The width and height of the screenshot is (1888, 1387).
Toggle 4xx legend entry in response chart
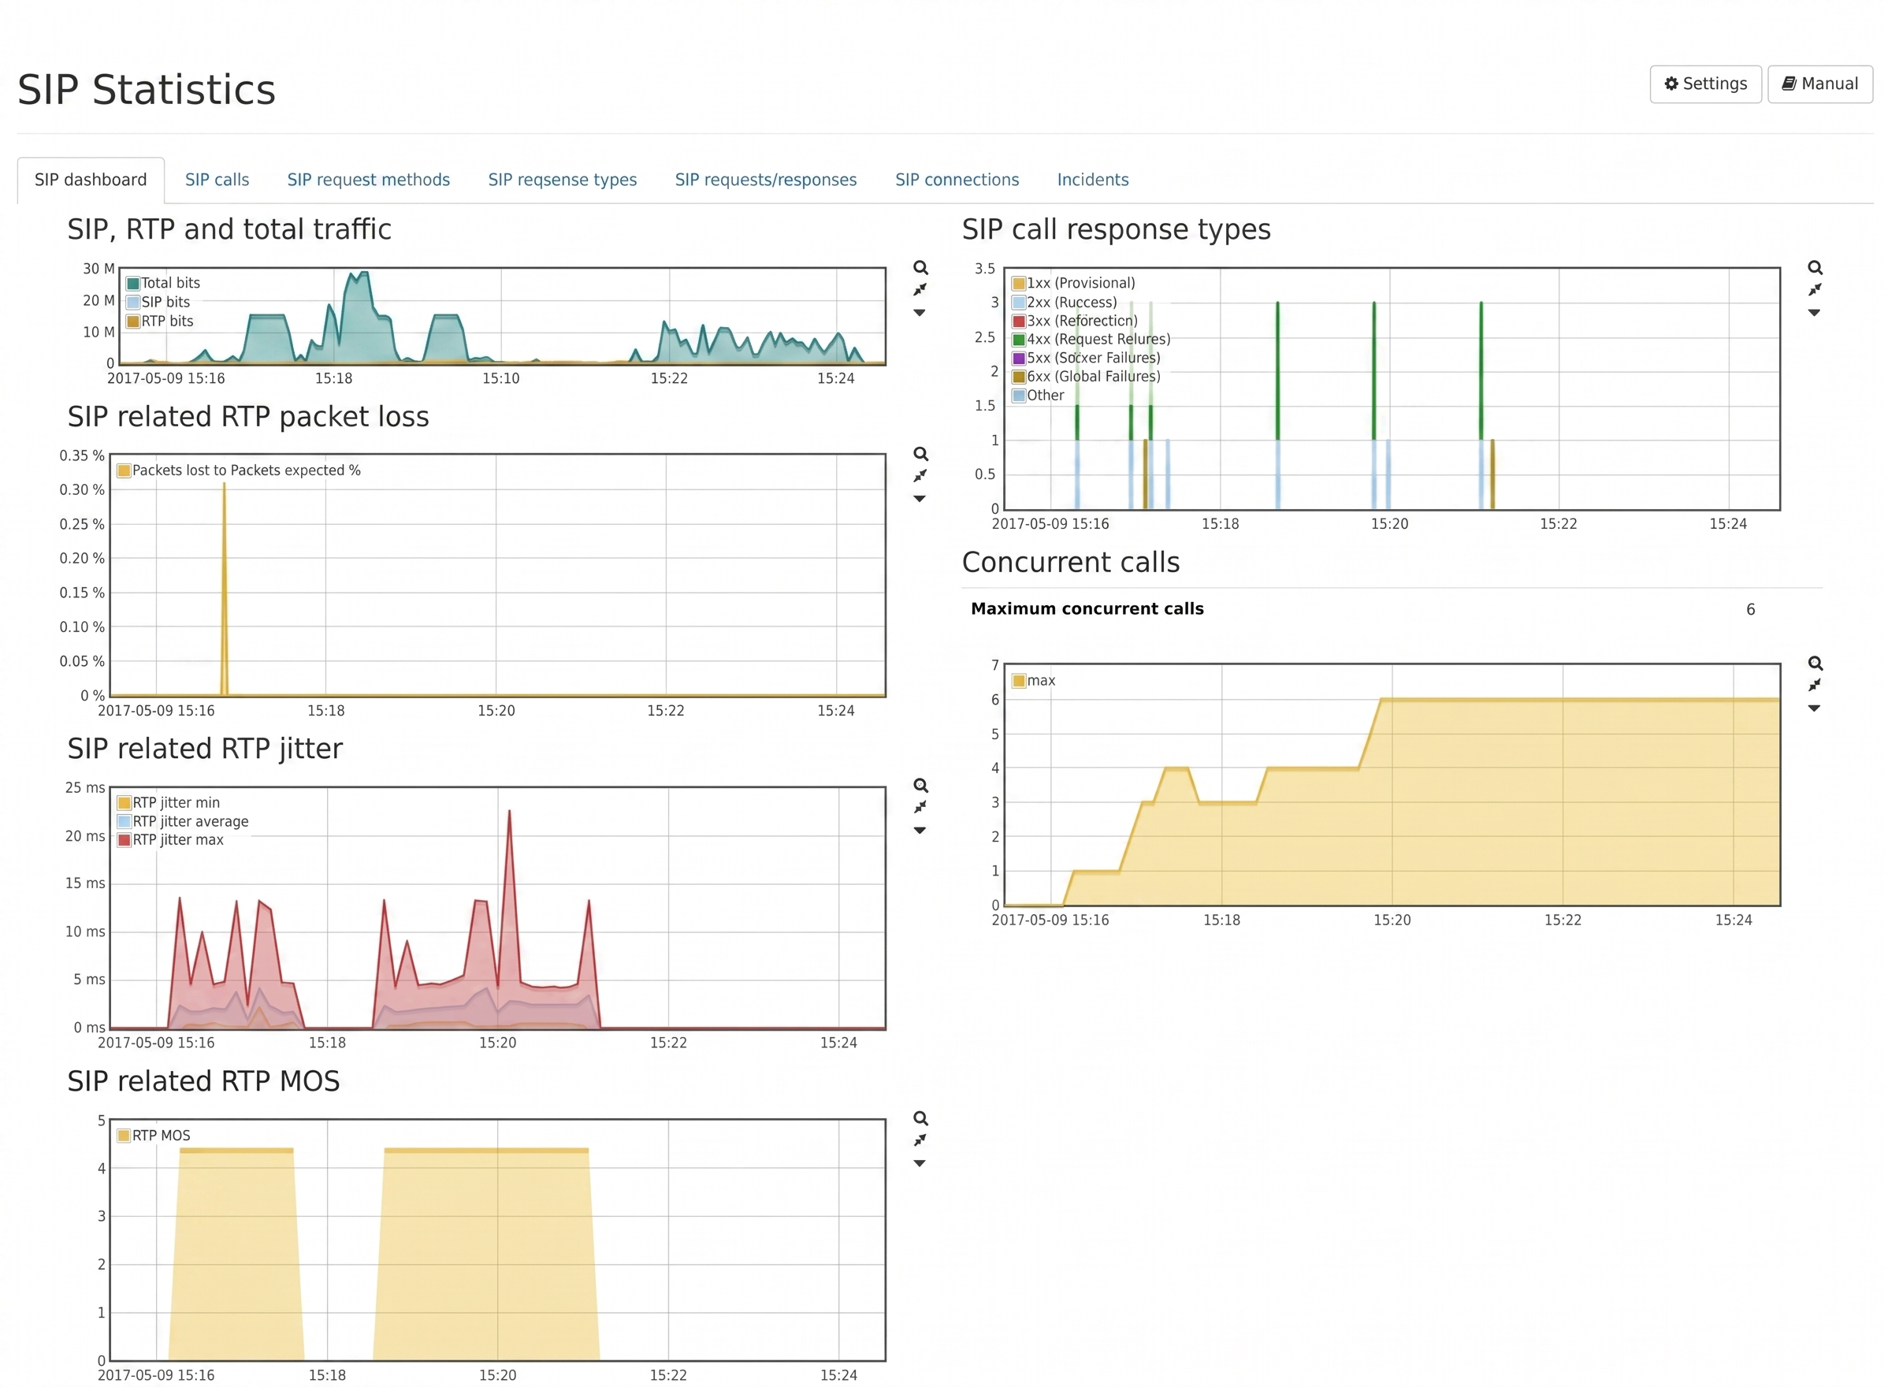pos(1091,339)
